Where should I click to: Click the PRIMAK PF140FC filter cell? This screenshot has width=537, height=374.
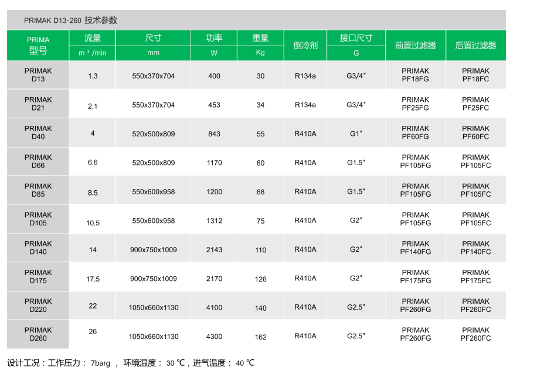pos(475,248)
